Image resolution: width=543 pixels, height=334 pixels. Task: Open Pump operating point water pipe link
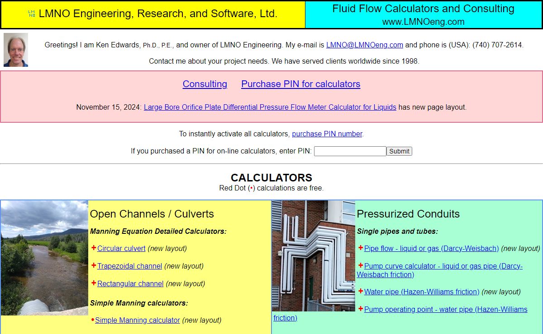(400, 313)
